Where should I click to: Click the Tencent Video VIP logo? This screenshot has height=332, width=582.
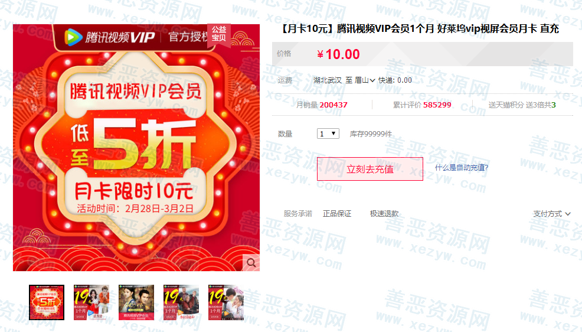[x=110, y=37]
